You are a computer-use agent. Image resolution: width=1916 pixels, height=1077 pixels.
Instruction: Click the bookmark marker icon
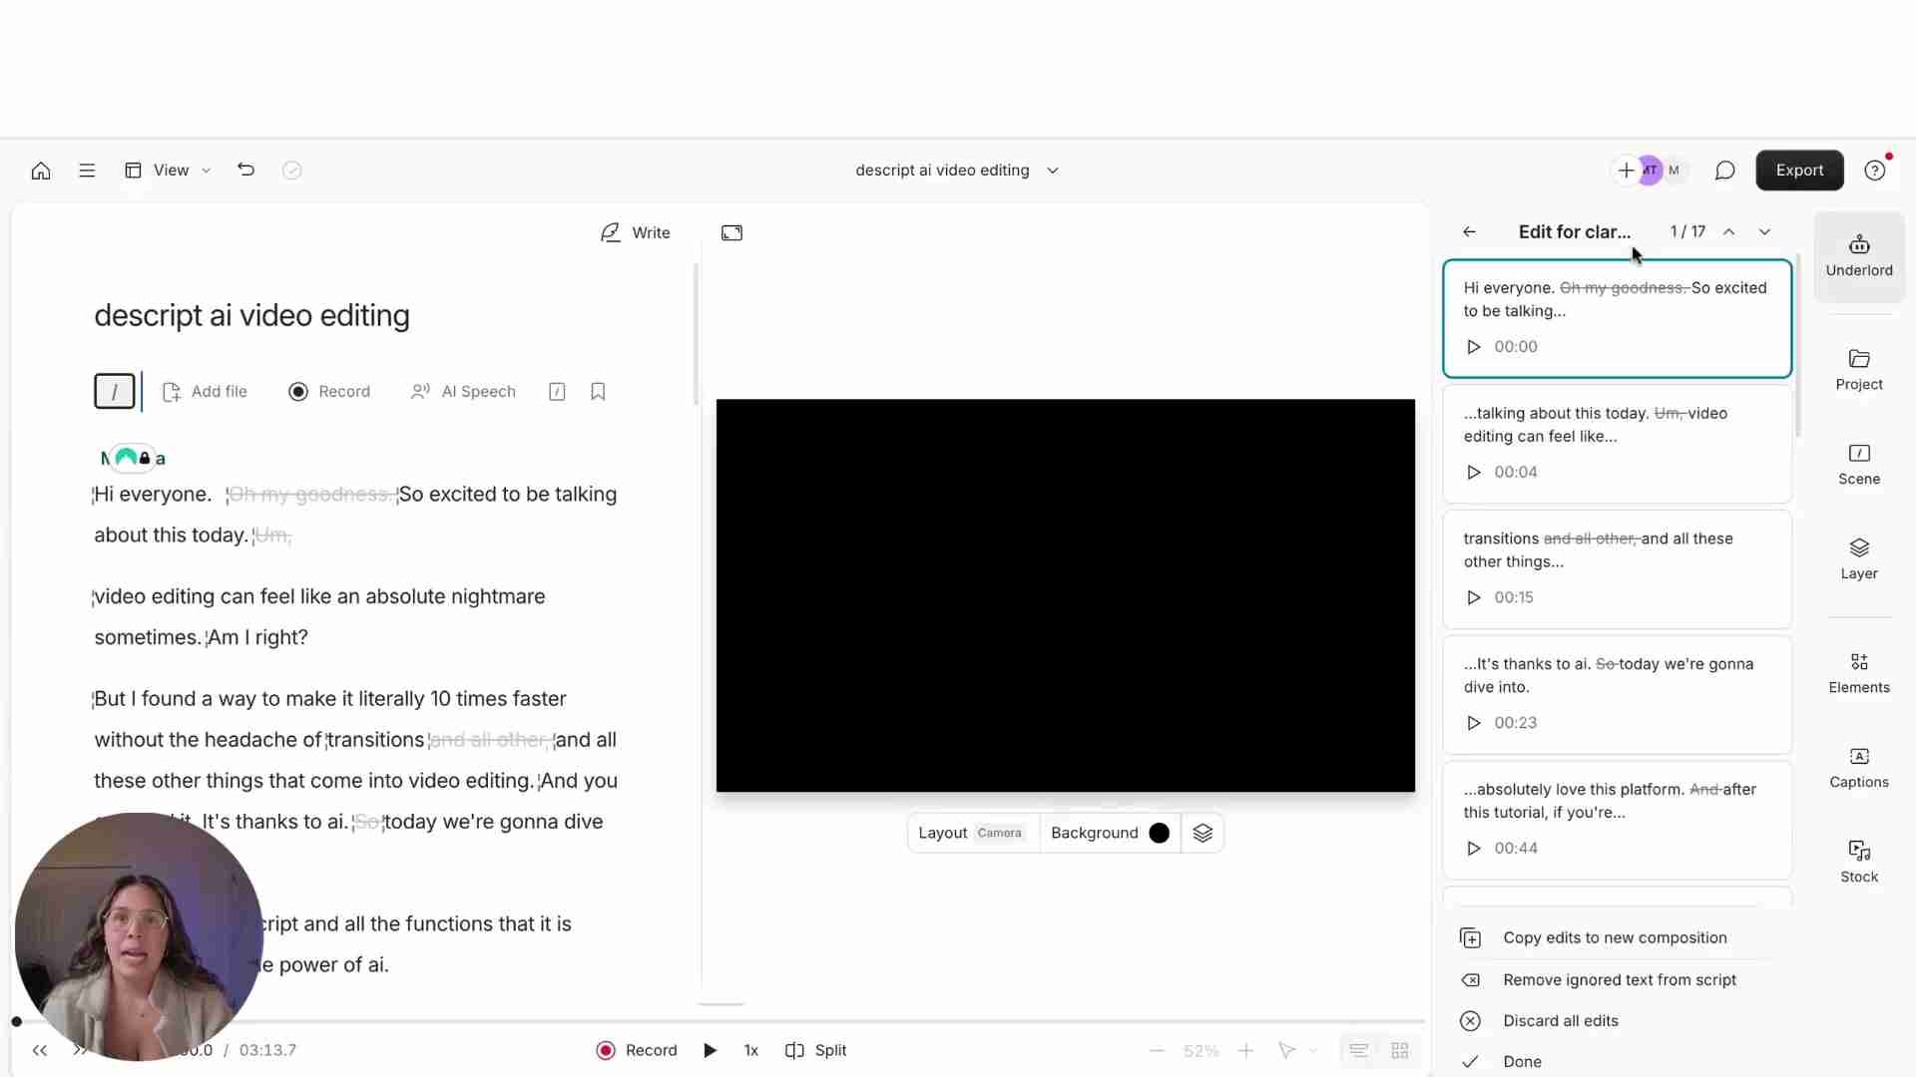click(x=598, y=392)
